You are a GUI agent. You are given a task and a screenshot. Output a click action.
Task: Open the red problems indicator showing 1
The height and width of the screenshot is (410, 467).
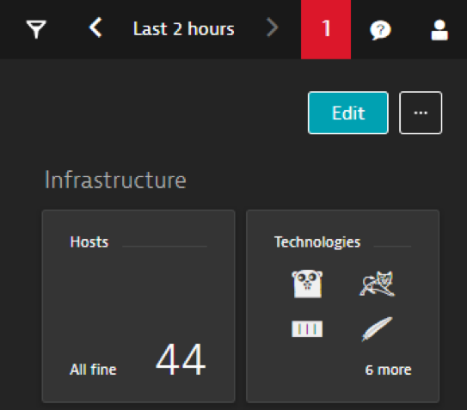(x=326, y=29)
